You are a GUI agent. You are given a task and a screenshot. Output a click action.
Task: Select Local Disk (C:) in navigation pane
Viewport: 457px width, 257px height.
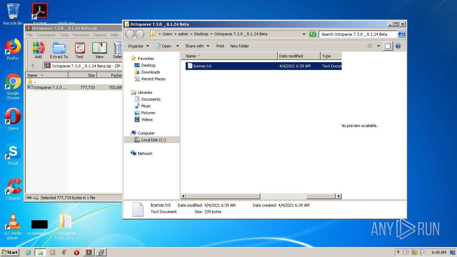(x=152, y=140)
